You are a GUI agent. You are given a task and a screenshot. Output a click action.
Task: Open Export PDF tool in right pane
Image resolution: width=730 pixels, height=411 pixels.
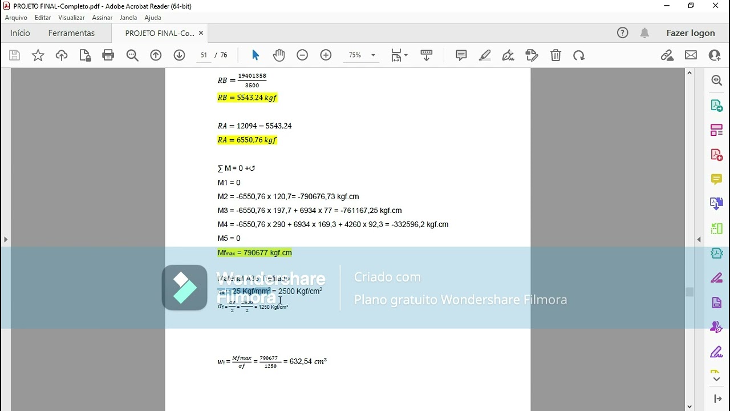[717, 106]
